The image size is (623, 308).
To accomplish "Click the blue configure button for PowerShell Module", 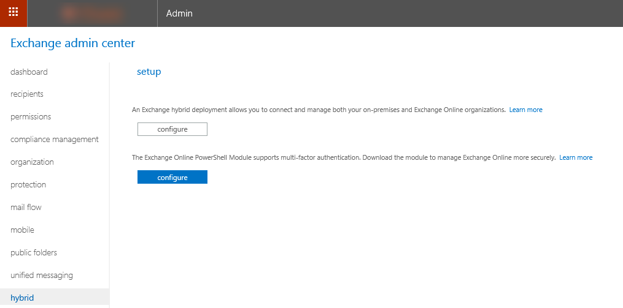I will (x=172, y=177).
